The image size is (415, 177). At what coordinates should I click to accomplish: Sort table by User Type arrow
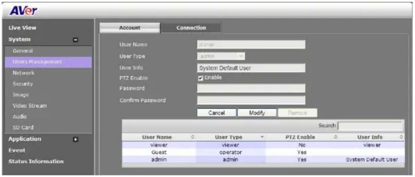click(262, 137)
